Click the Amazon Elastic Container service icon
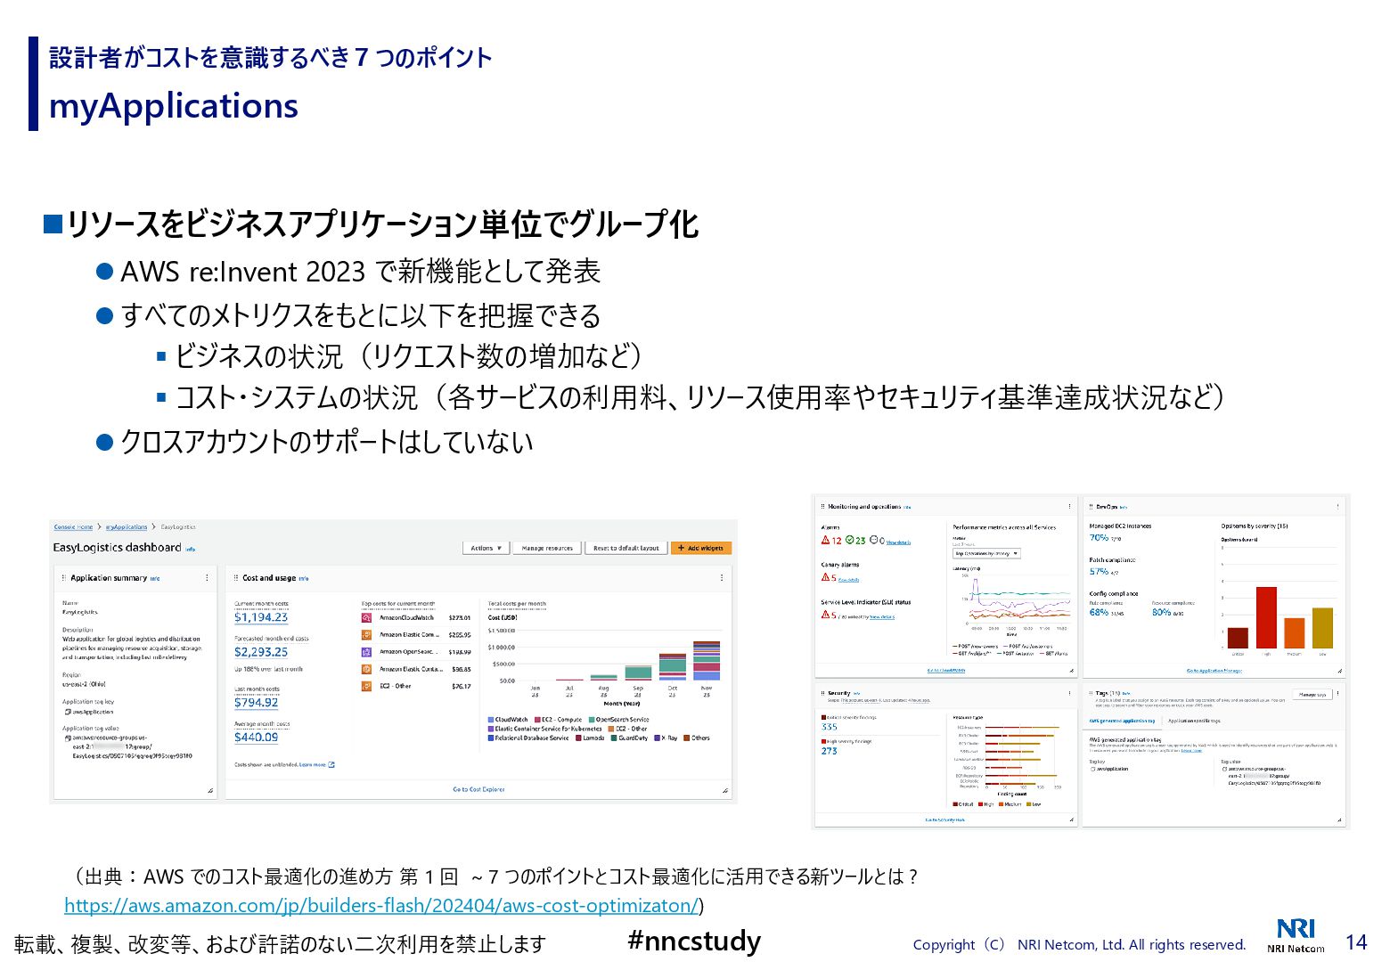1390x962 pixels. pyautogui.click(x=366, y=669)
